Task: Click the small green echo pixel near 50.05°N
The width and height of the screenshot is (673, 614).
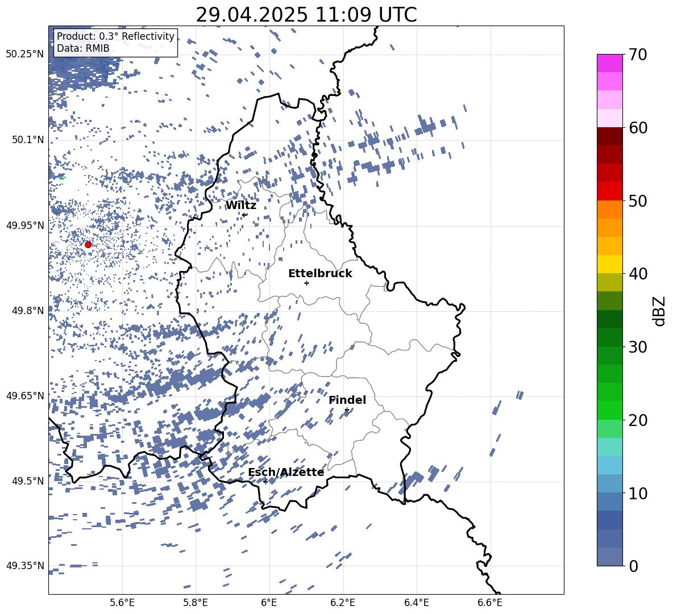Action: click(62, 178)
